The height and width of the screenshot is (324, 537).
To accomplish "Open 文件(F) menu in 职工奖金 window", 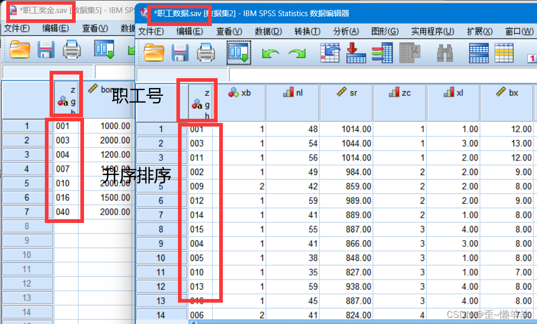I will 17,28.
